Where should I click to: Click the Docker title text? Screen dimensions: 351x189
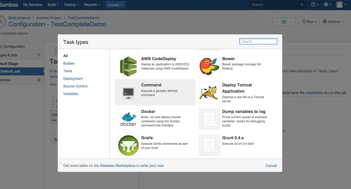click(148, 111)
